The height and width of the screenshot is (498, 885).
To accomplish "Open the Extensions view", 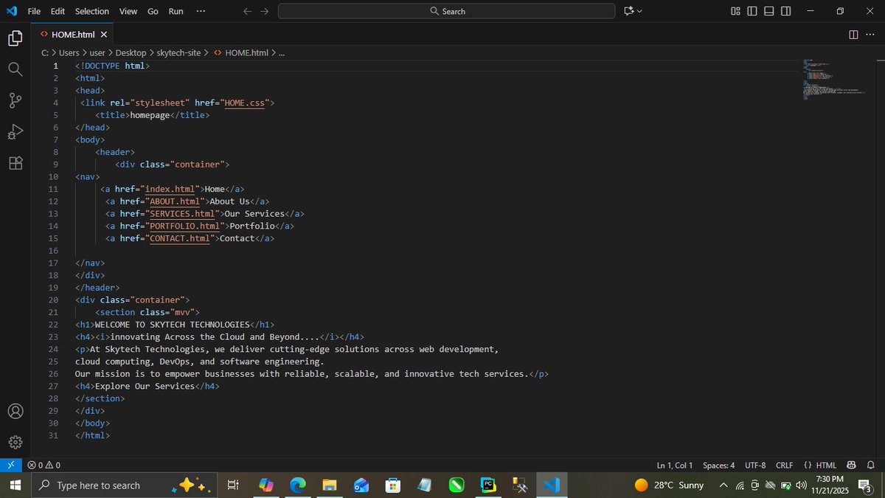I will point(15,163).
